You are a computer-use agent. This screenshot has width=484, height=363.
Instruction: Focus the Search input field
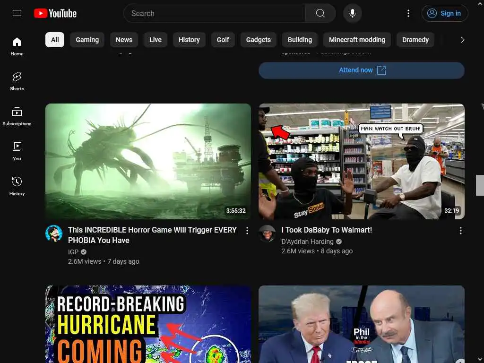215,13
